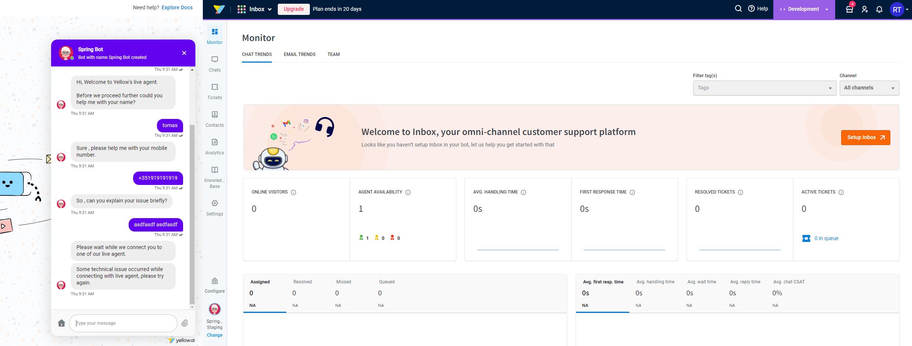Open Analytics from the sidebar
Screen dimensions: 912x346
(214, 147)
